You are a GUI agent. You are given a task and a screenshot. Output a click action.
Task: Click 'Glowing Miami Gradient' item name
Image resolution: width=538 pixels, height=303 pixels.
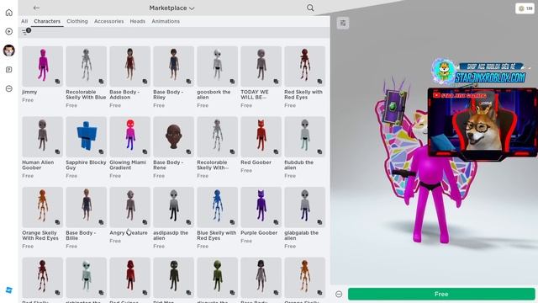[x=128, y=165]
